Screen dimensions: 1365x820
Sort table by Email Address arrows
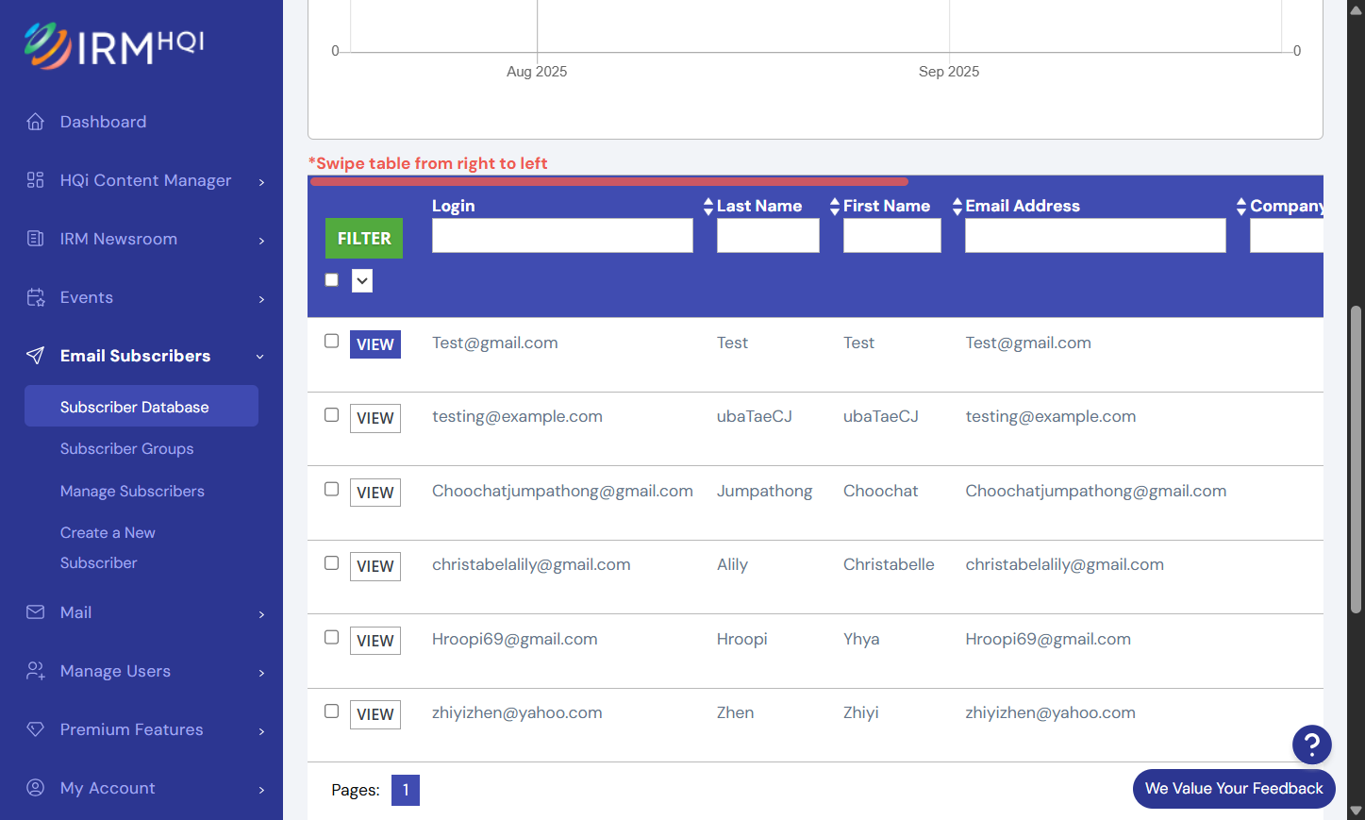tap(957, 206)
